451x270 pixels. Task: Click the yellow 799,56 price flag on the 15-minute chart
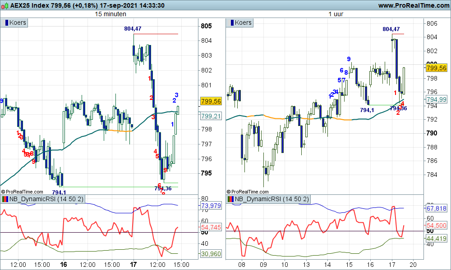coord(210,102)
